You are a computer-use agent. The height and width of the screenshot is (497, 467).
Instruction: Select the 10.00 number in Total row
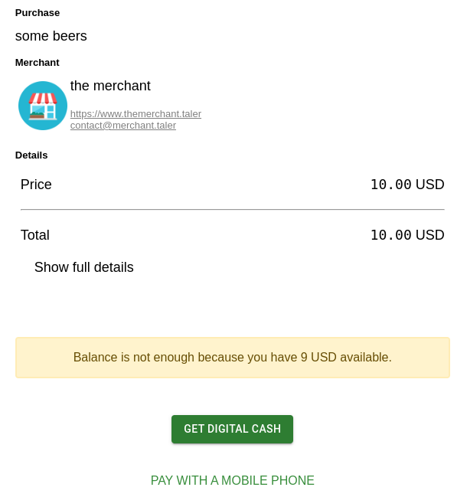point(390,235)
